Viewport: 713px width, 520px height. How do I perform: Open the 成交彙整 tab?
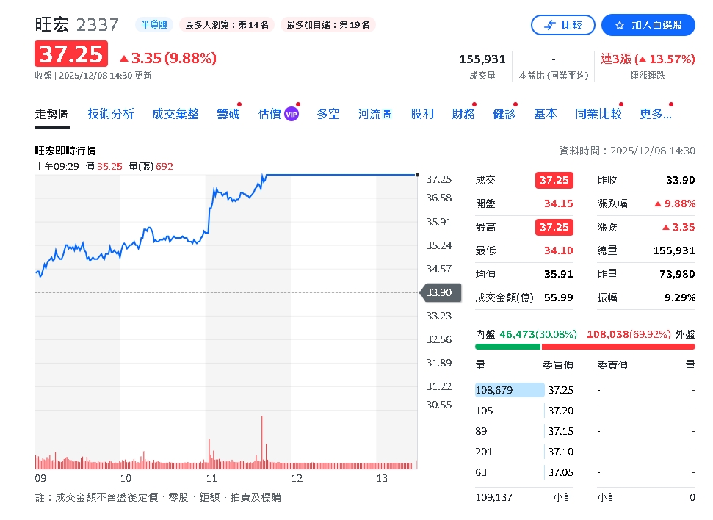pos(175,114)
